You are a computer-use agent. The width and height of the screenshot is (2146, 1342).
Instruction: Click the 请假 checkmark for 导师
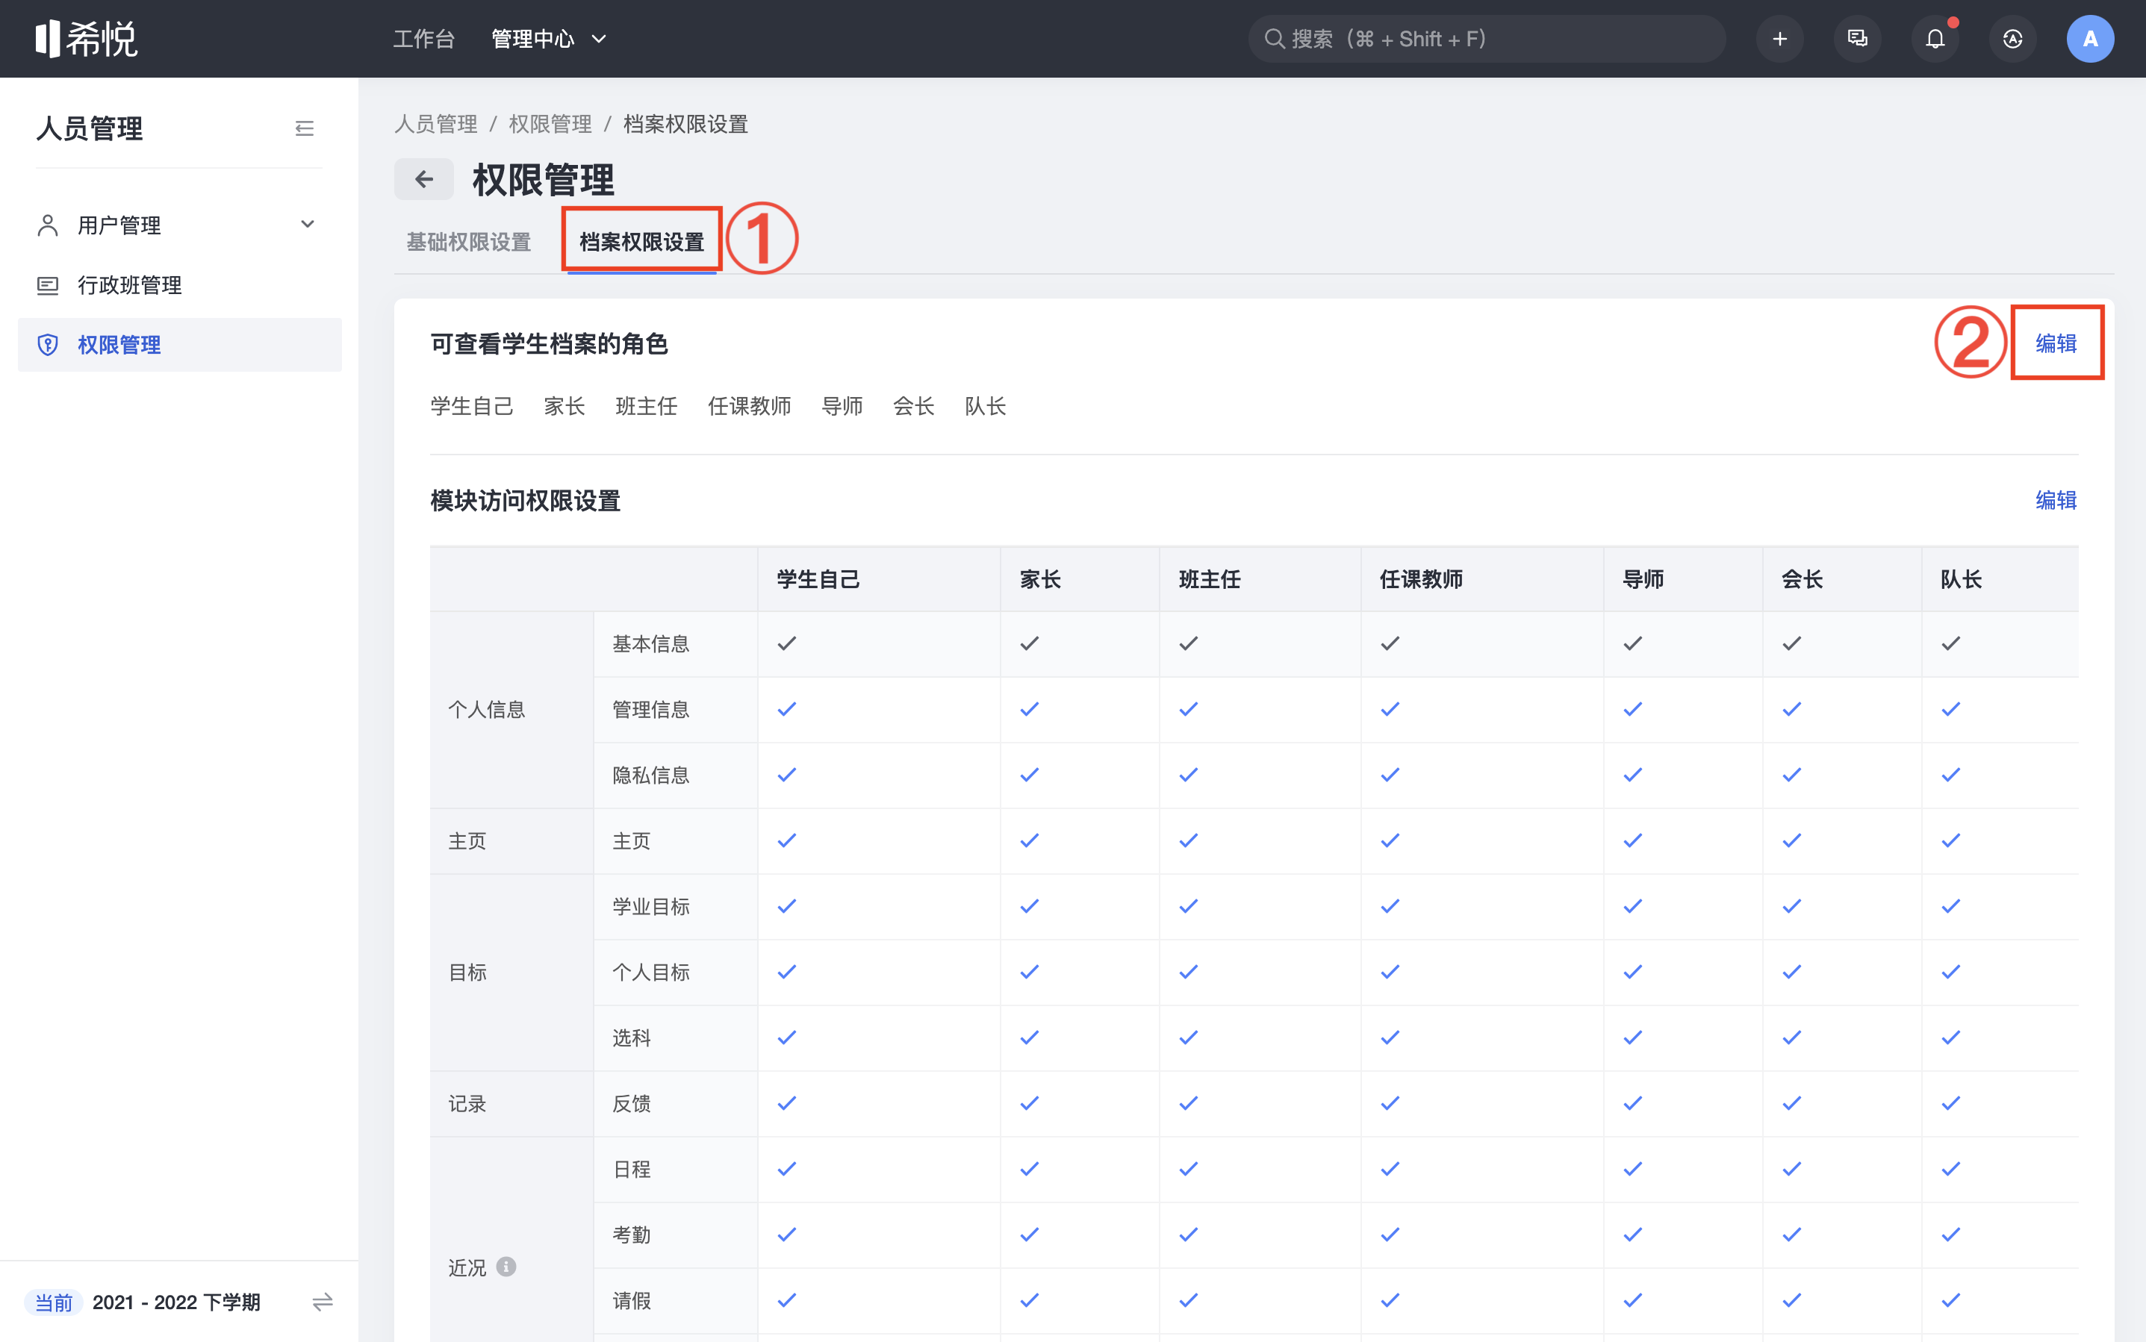click(1632, 1300)
